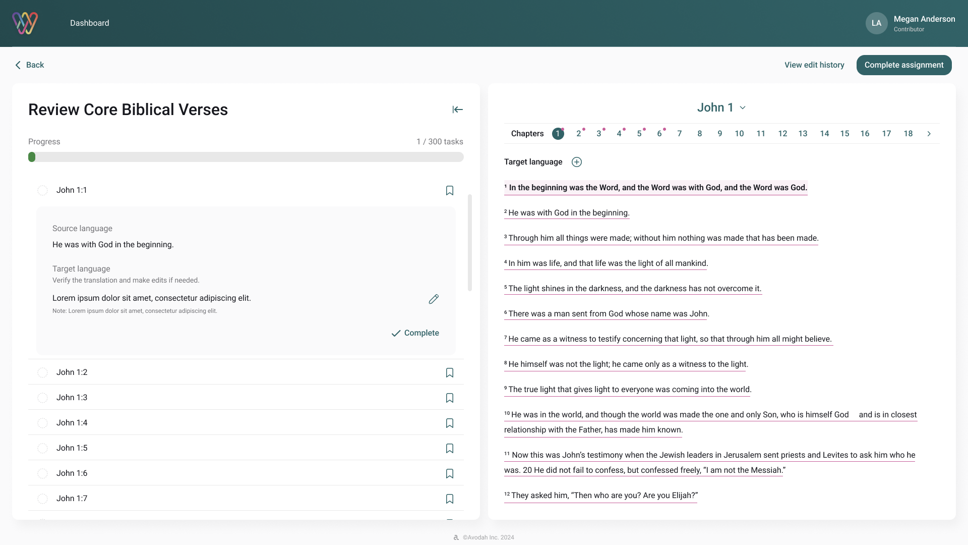968x545 pixels.
Task: Switch to chapter 3
Action: click(x=599, y=134)
